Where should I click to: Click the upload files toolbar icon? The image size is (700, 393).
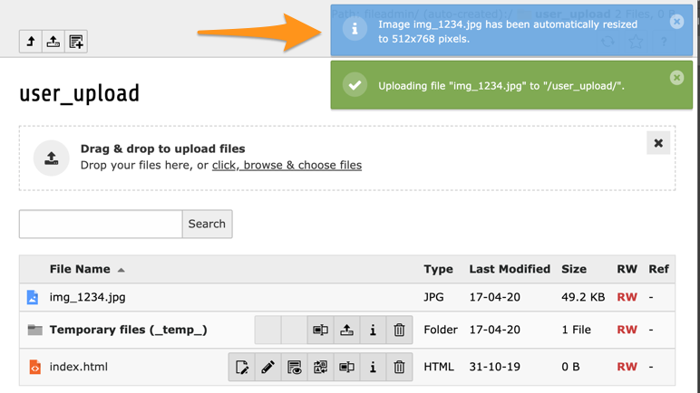(53, 42)
